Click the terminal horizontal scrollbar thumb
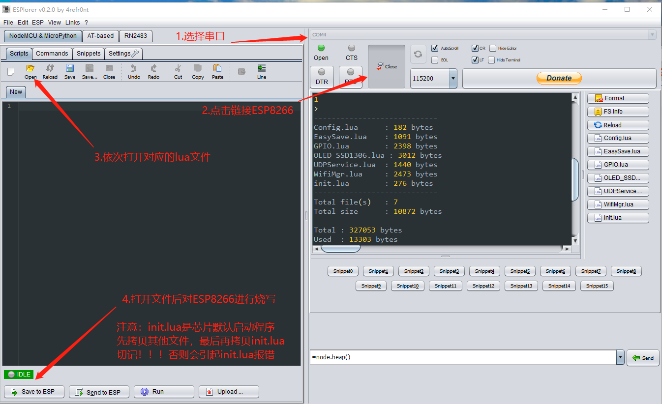The image size is (662, 404). click(340, 249)
